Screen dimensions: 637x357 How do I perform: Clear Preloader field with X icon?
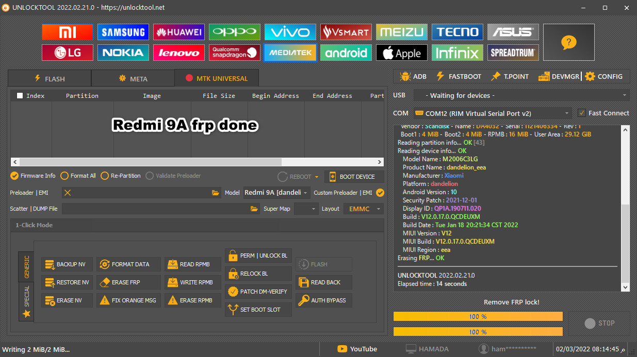point(68,193)
